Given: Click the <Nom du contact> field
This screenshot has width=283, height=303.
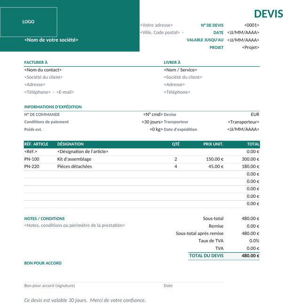Looking at the screenshot, I should coord(43,70).
